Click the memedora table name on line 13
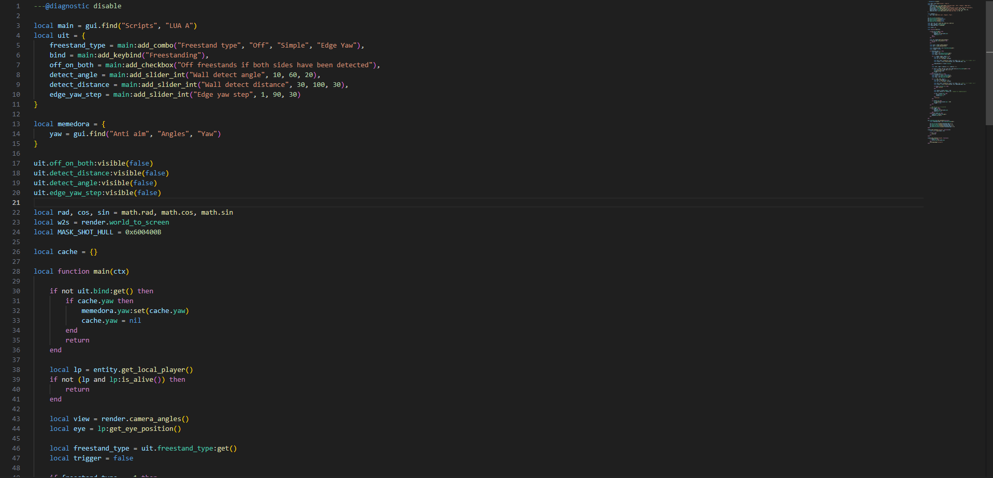993x478 pixels. (73, 124)
